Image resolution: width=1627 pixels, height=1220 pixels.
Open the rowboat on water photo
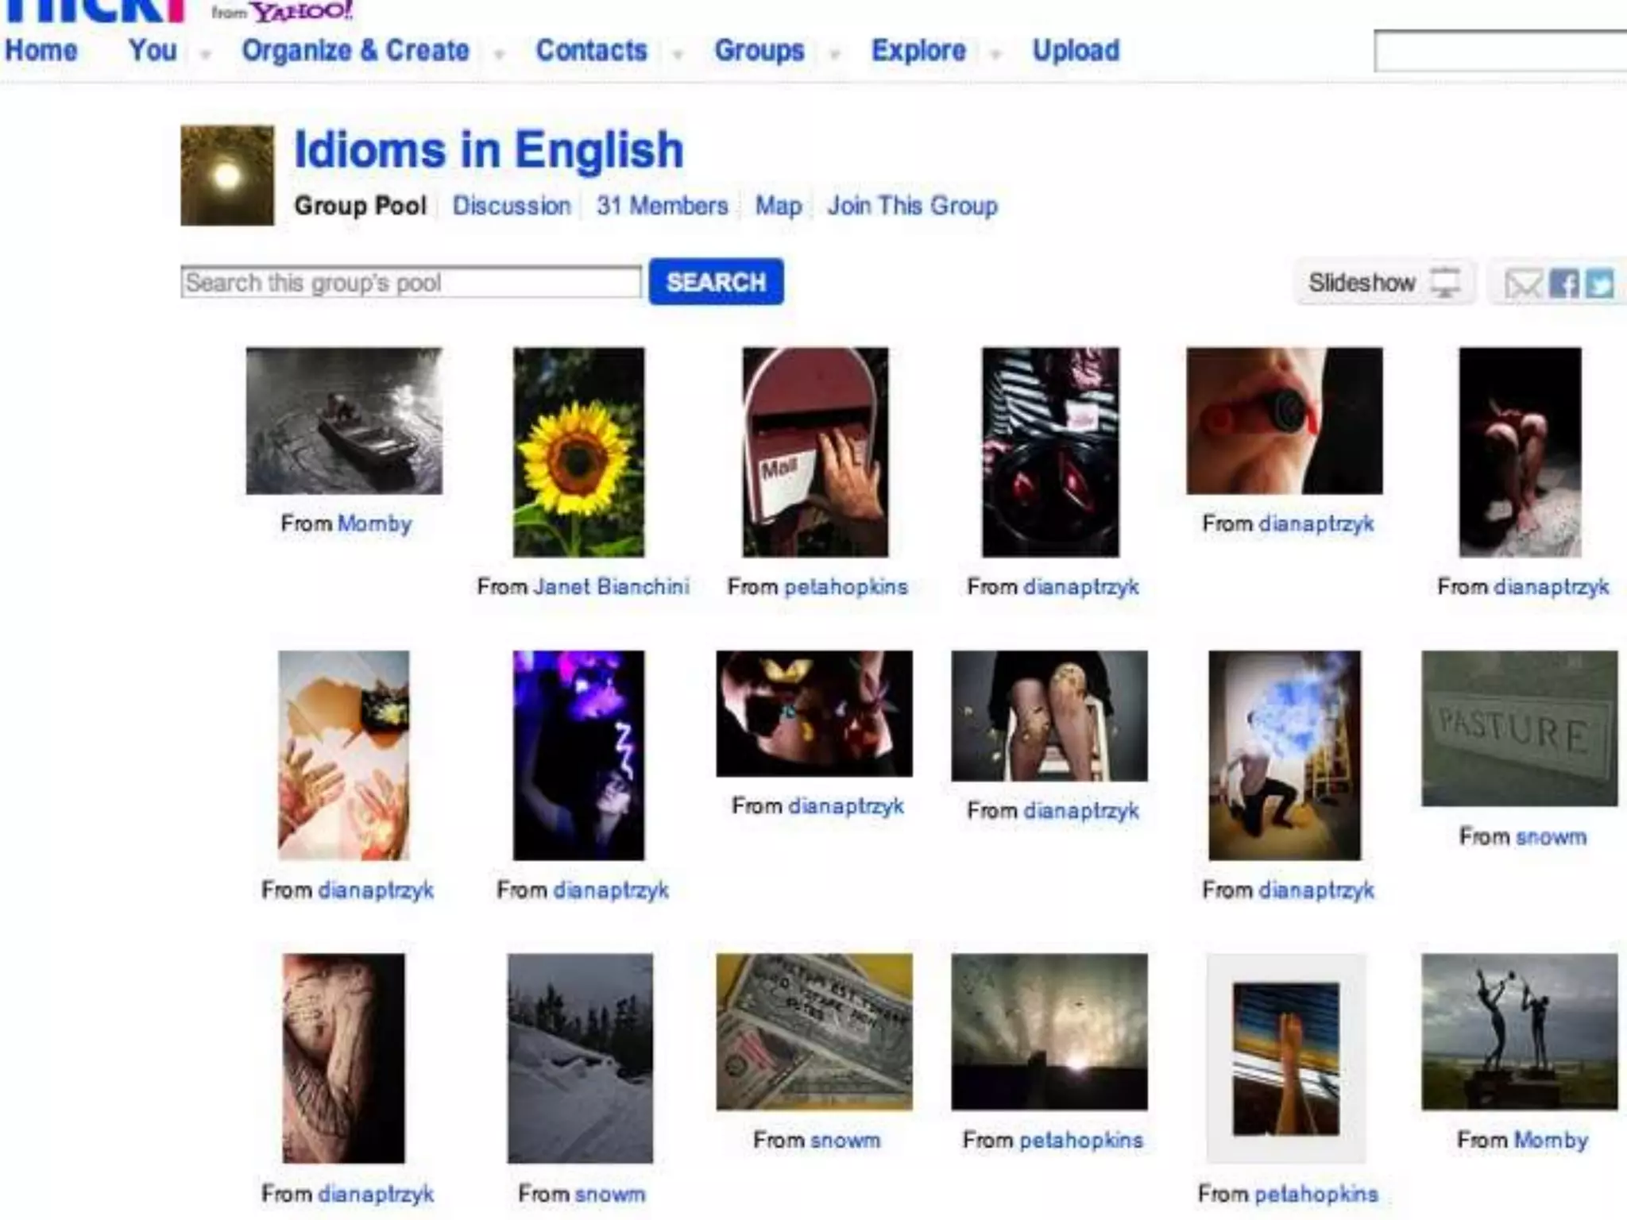tap(344, 421)
